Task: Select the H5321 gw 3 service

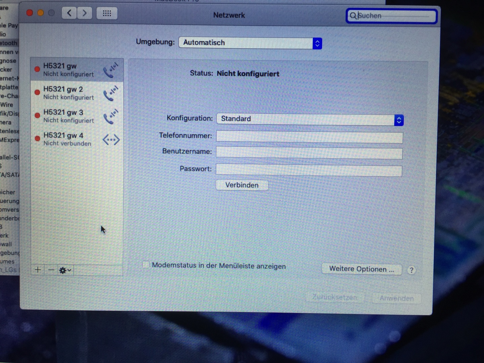Action: [x=77, y=116]
